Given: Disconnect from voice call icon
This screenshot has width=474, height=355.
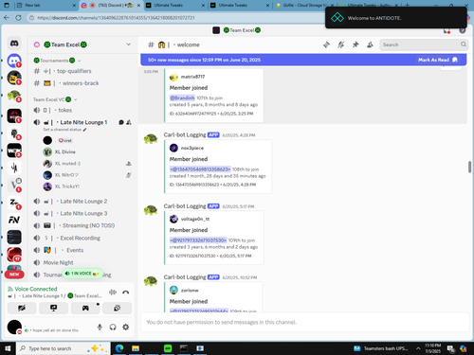Looking at the screenshot, I should click(x=125, y=293).
